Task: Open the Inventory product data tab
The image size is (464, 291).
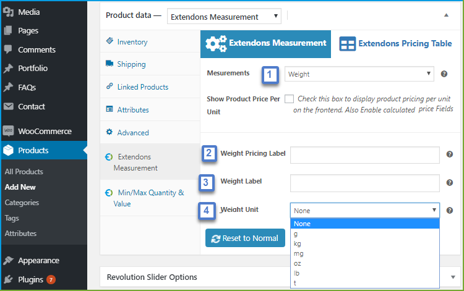Action: click(x=150, y=41)
